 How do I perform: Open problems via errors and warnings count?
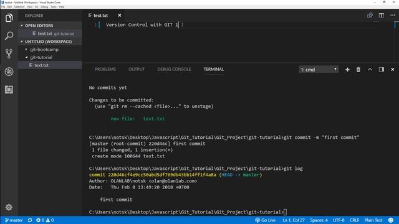point(45,220)
